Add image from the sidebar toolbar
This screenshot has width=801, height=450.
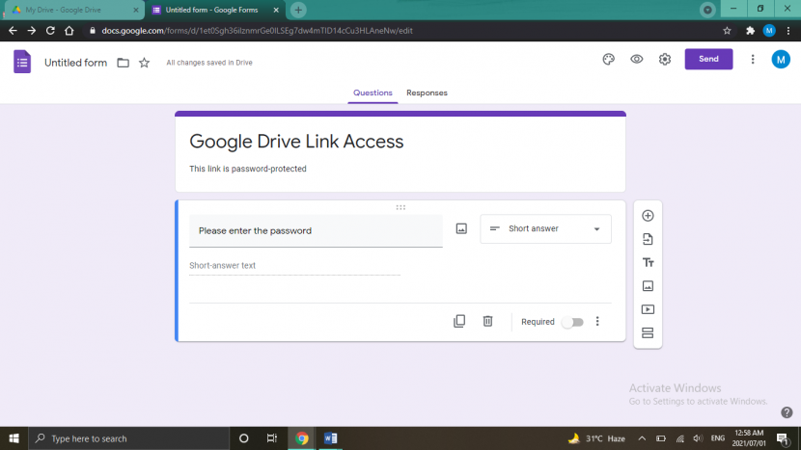tap(648, 286)
